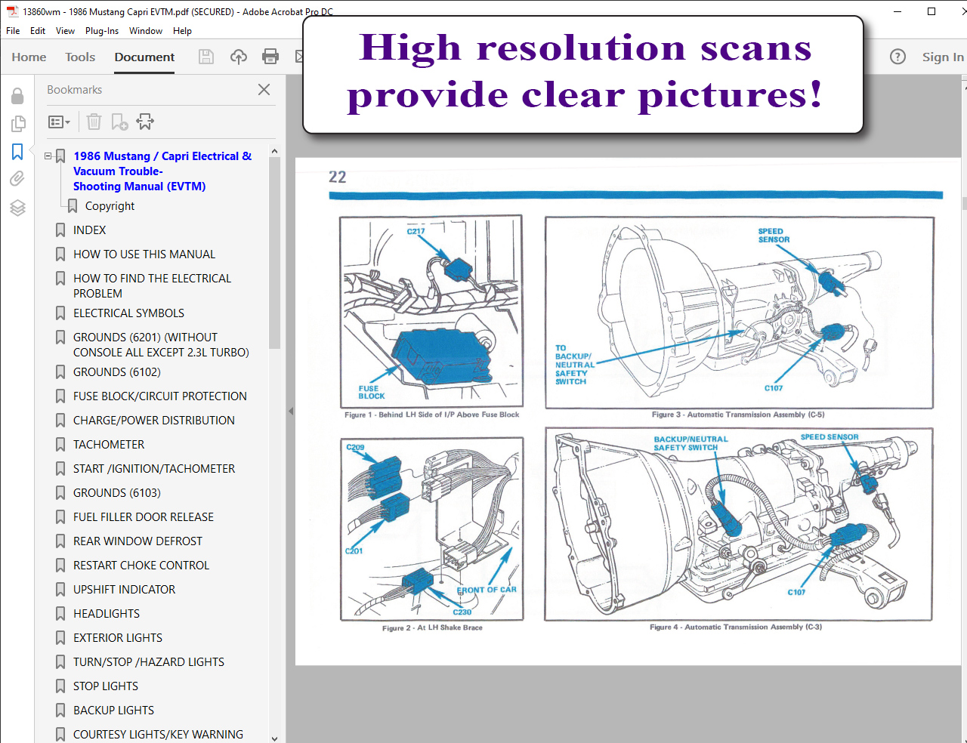This screenshot has width=967, height=743.
Task: Open UPSHIFT INDICATOR bookmark
Action: click(x=124, y=590)
